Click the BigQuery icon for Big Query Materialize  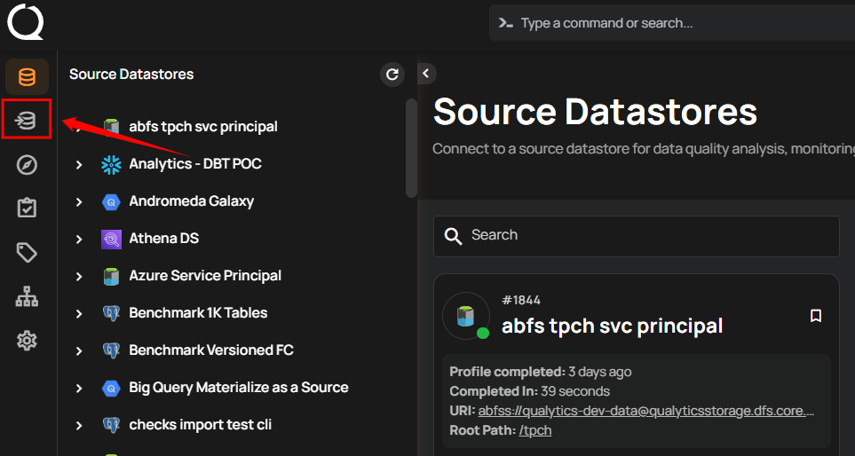[111, 388]
